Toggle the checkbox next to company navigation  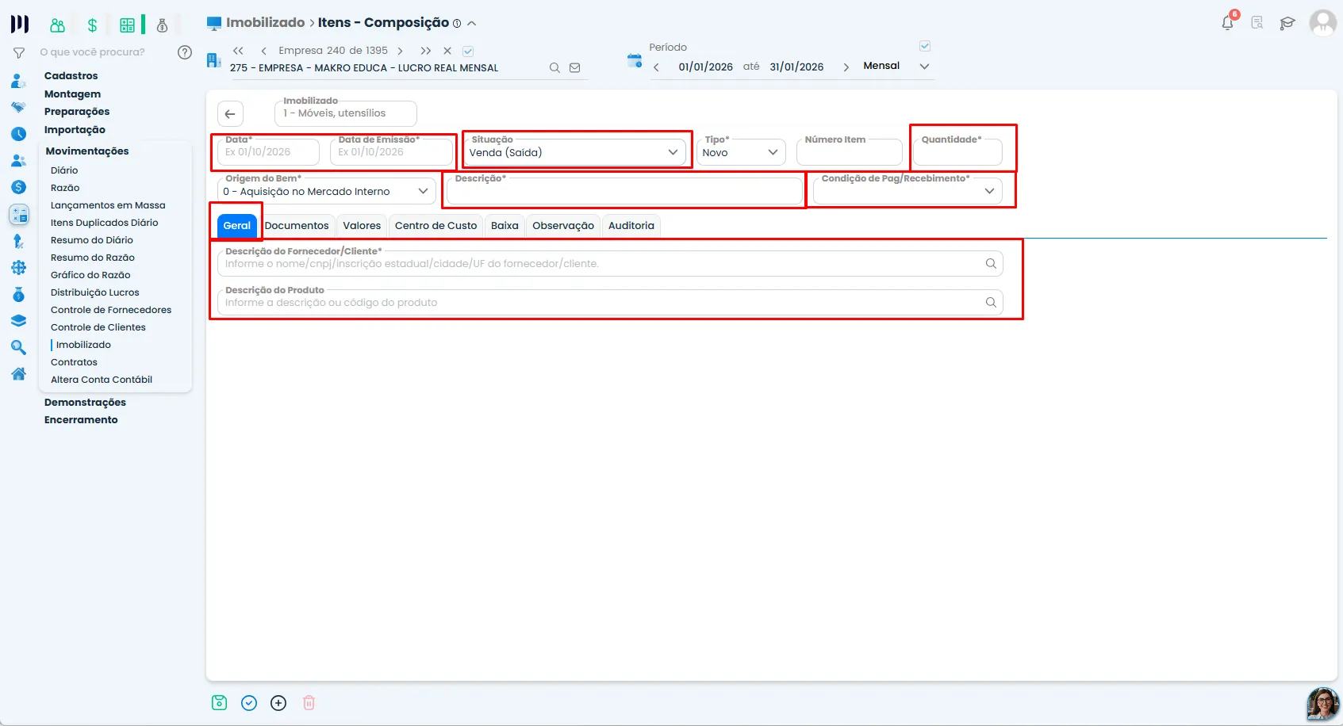468,51
